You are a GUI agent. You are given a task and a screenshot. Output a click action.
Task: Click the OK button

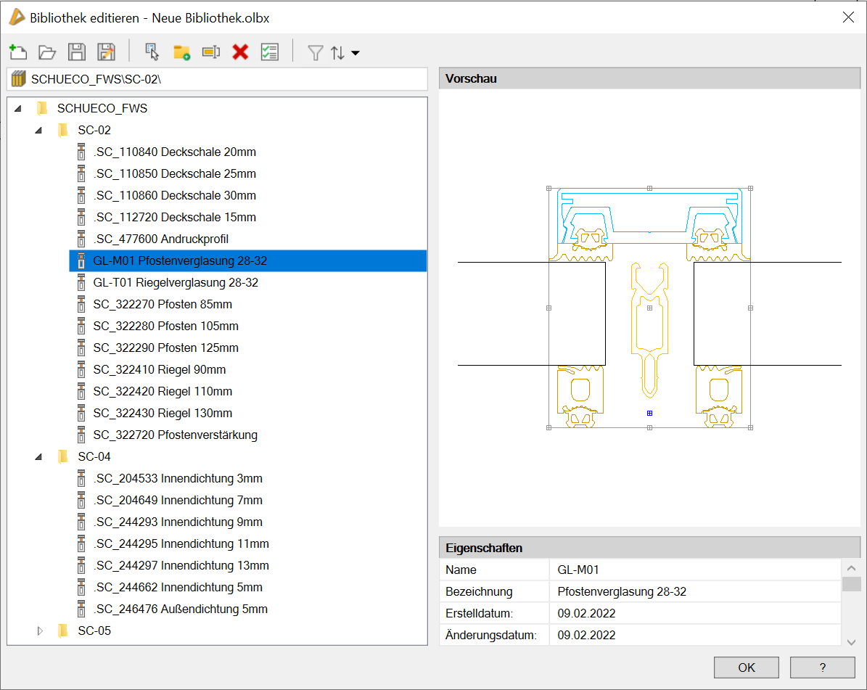click(x=747, y=668)
